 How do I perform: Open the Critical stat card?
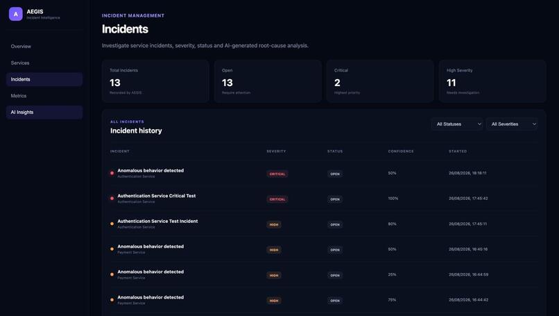[380, 81]
